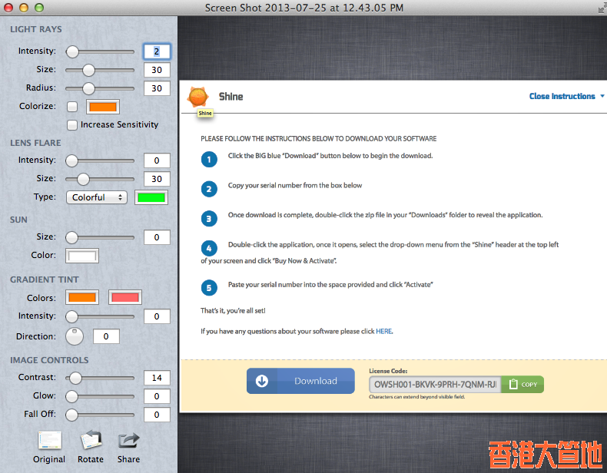Viewport: 607px width, 473px height.
Task: Click the Sun Size value field
Action: coord(157,237)
